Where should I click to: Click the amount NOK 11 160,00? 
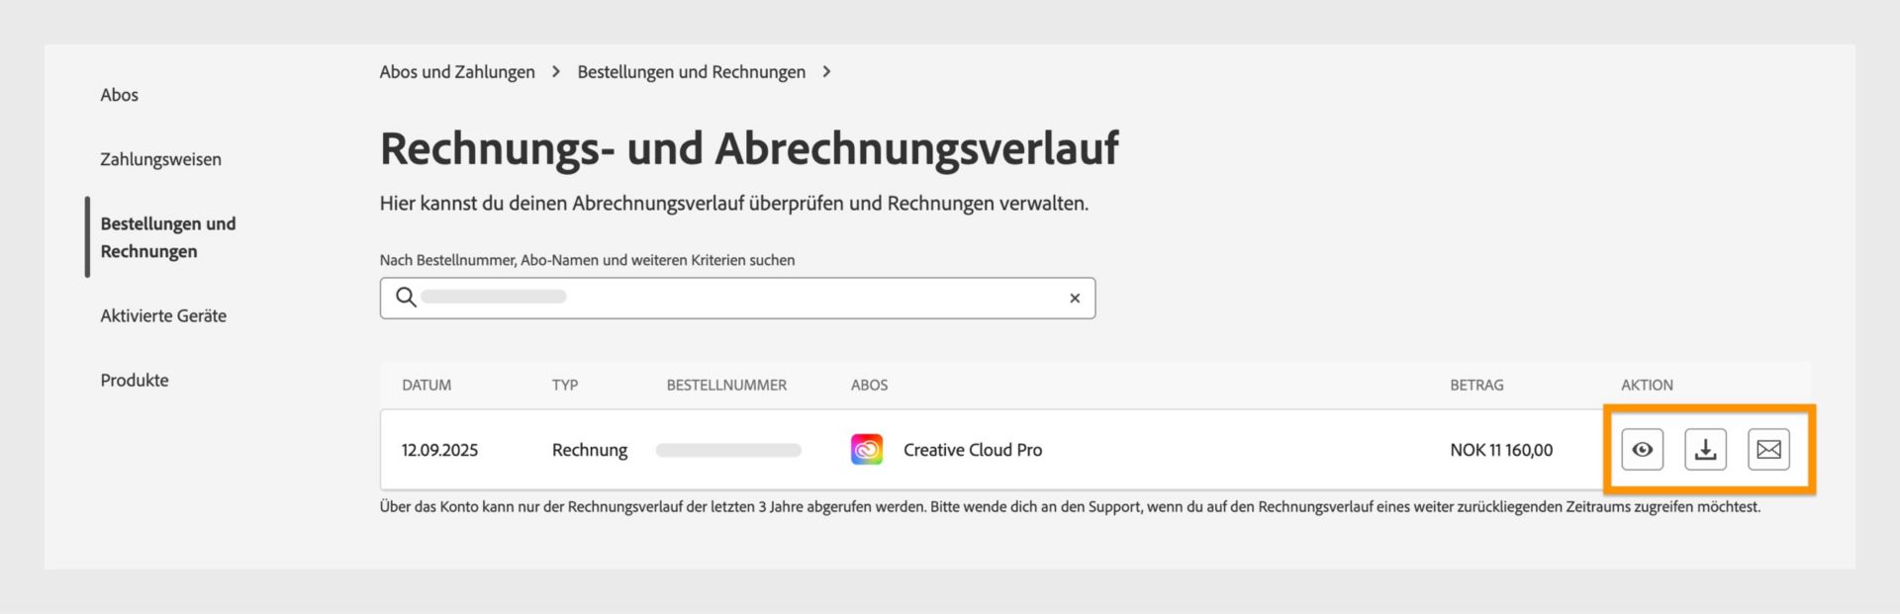pos(1501,450)
